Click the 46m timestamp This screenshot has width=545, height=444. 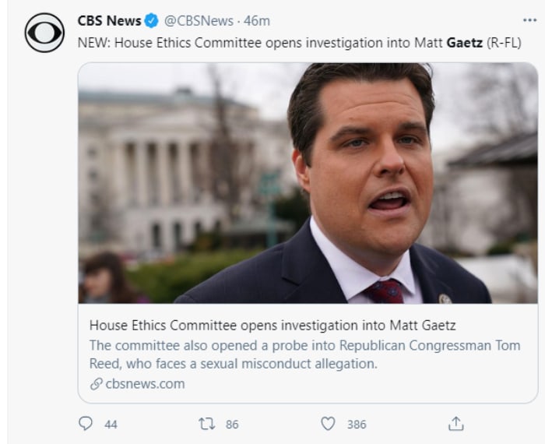pyautogui.click(x=256, y=21)
